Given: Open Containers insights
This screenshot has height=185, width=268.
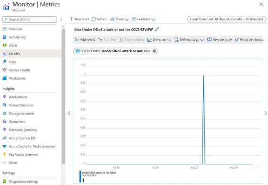Looking at the screenshot, I should coord(17,122).
